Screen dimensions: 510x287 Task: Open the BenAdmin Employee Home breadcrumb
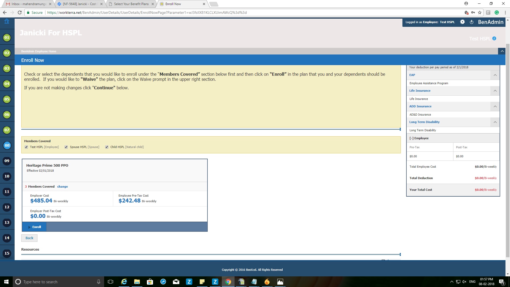[x=39, y=51]
